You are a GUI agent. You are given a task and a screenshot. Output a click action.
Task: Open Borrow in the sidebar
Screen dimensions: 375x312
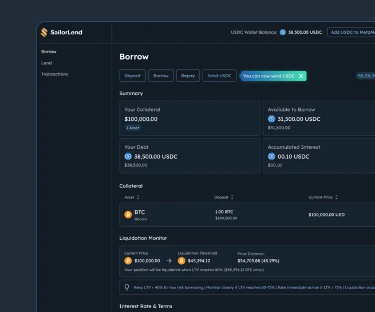pos(49,52)
